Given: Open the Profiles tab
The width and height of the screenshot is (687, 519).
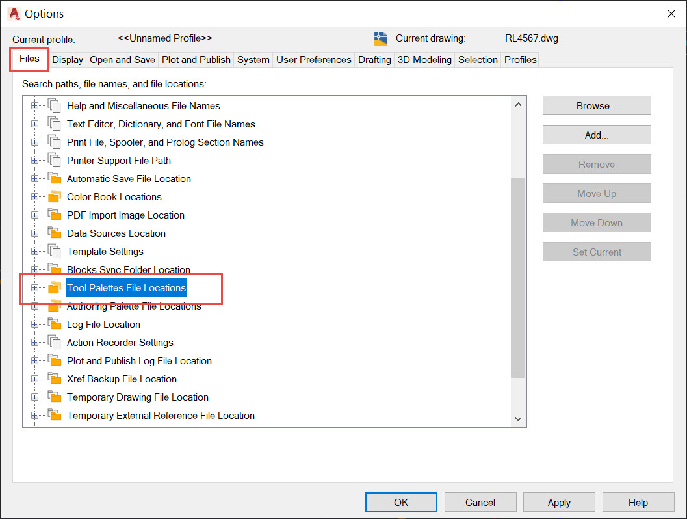Looking at the screenshot, I should (520, 59).
